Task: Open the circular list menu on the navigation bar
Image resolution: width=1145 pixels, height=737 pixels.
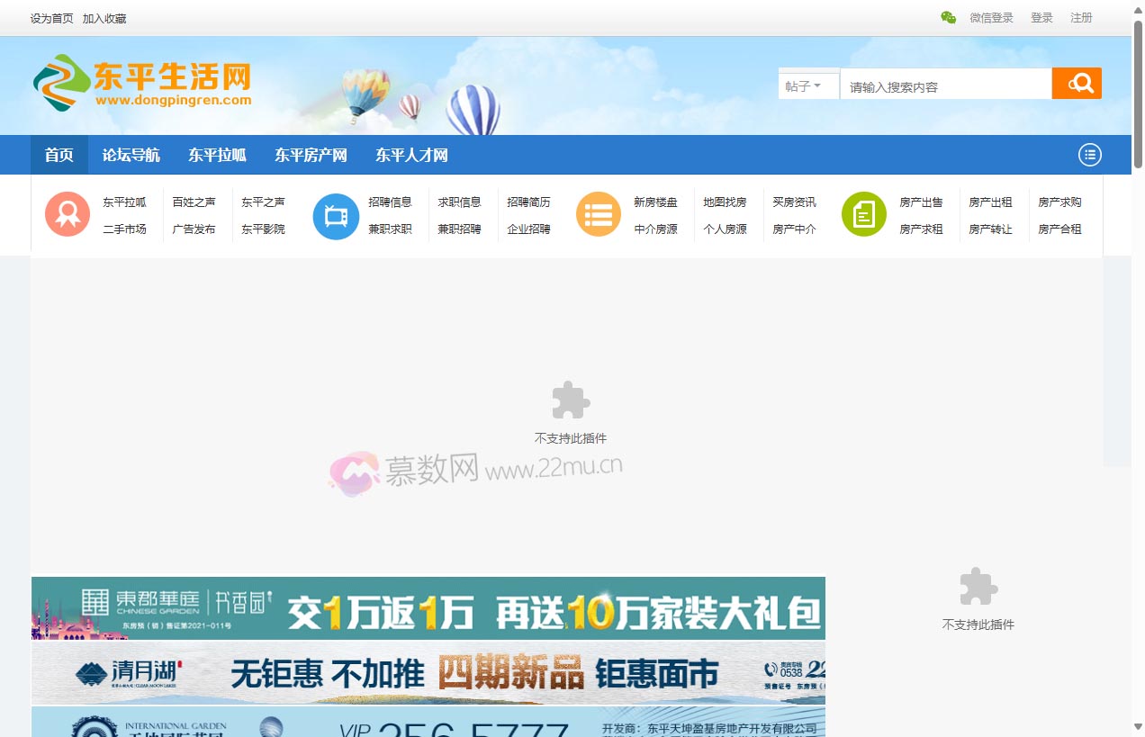Action: coord(1089,155)
